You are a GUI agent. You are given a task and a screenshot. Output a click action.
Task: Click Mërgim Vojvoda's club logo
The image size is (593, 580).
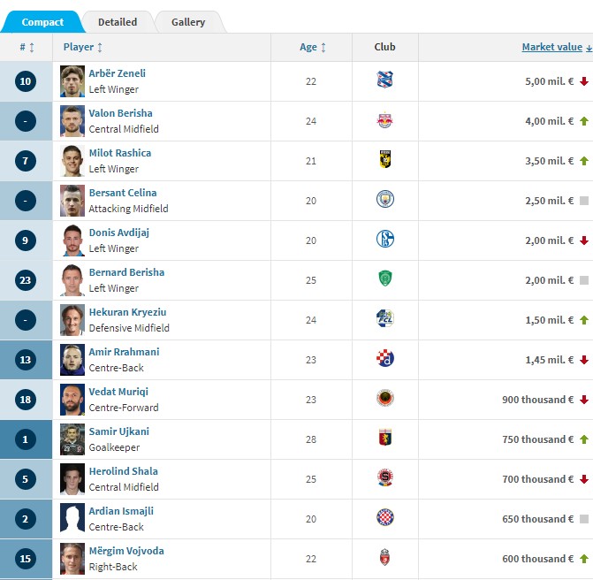coord(384,558)
